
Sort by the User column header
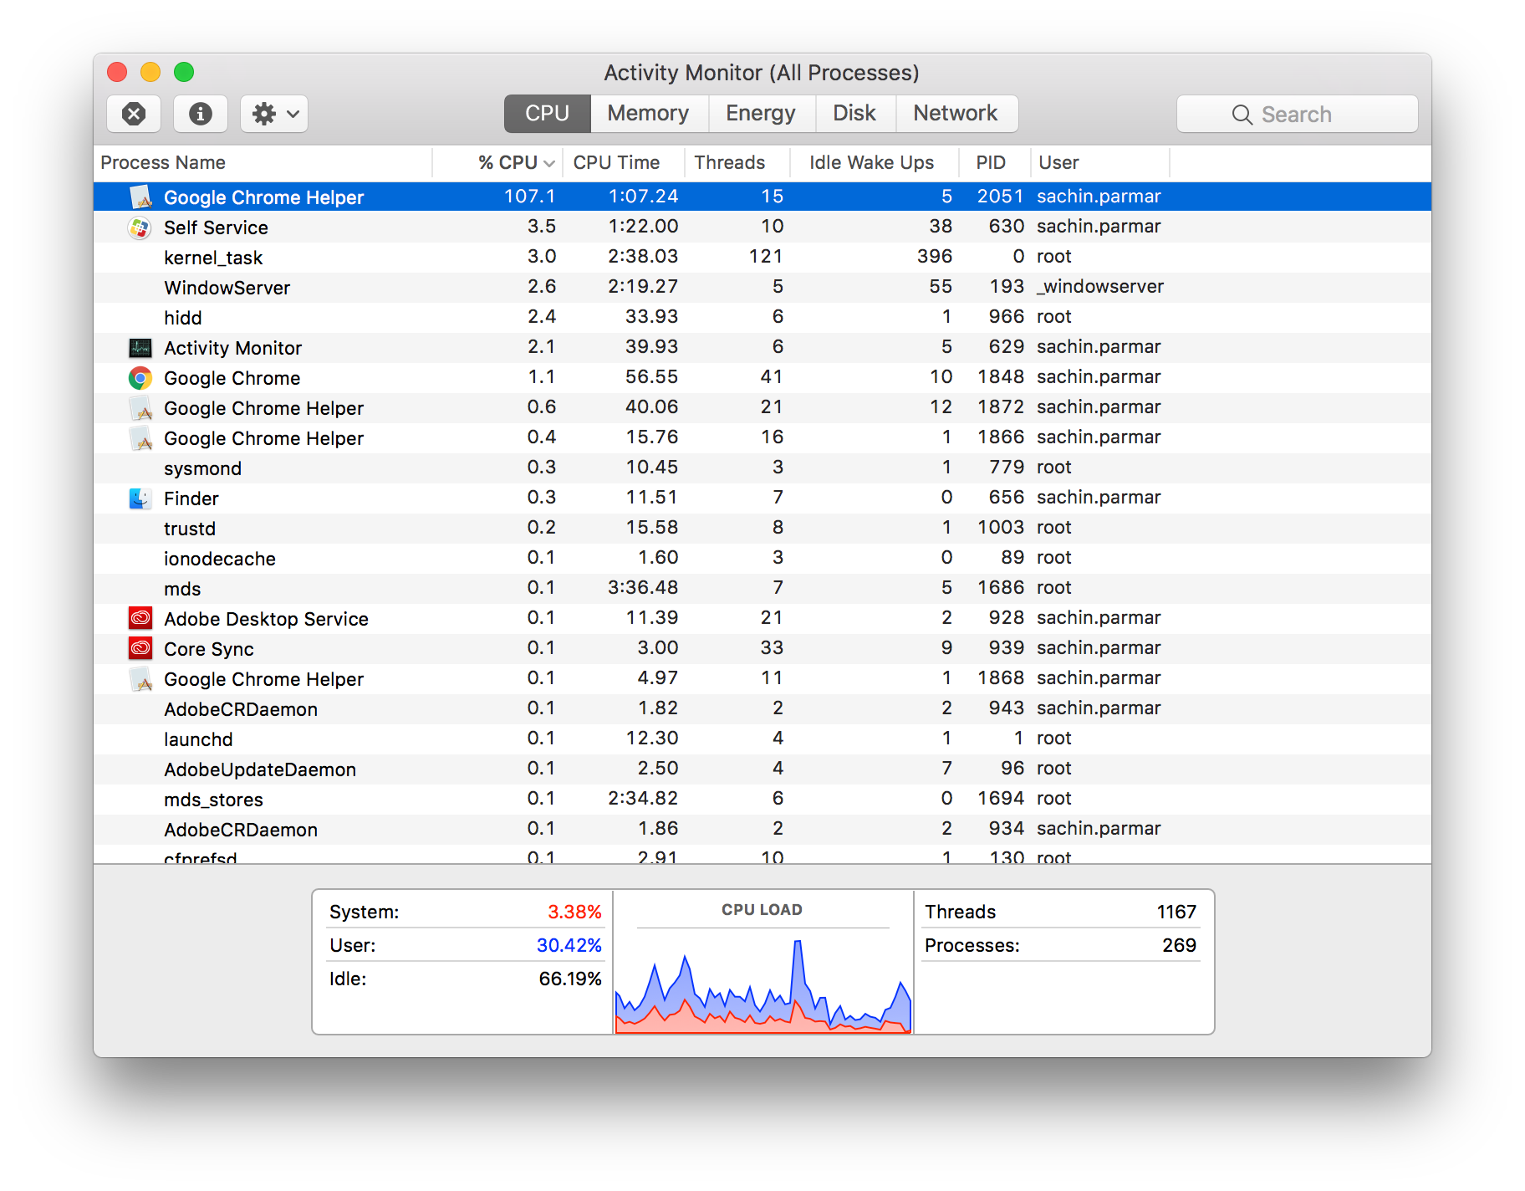coord(1100,162)
